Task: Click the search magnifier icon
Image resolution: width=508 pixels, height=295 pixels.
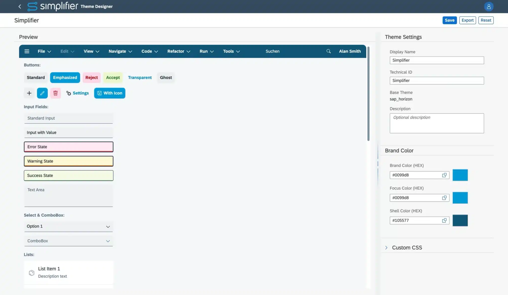Action: point(328,51)
